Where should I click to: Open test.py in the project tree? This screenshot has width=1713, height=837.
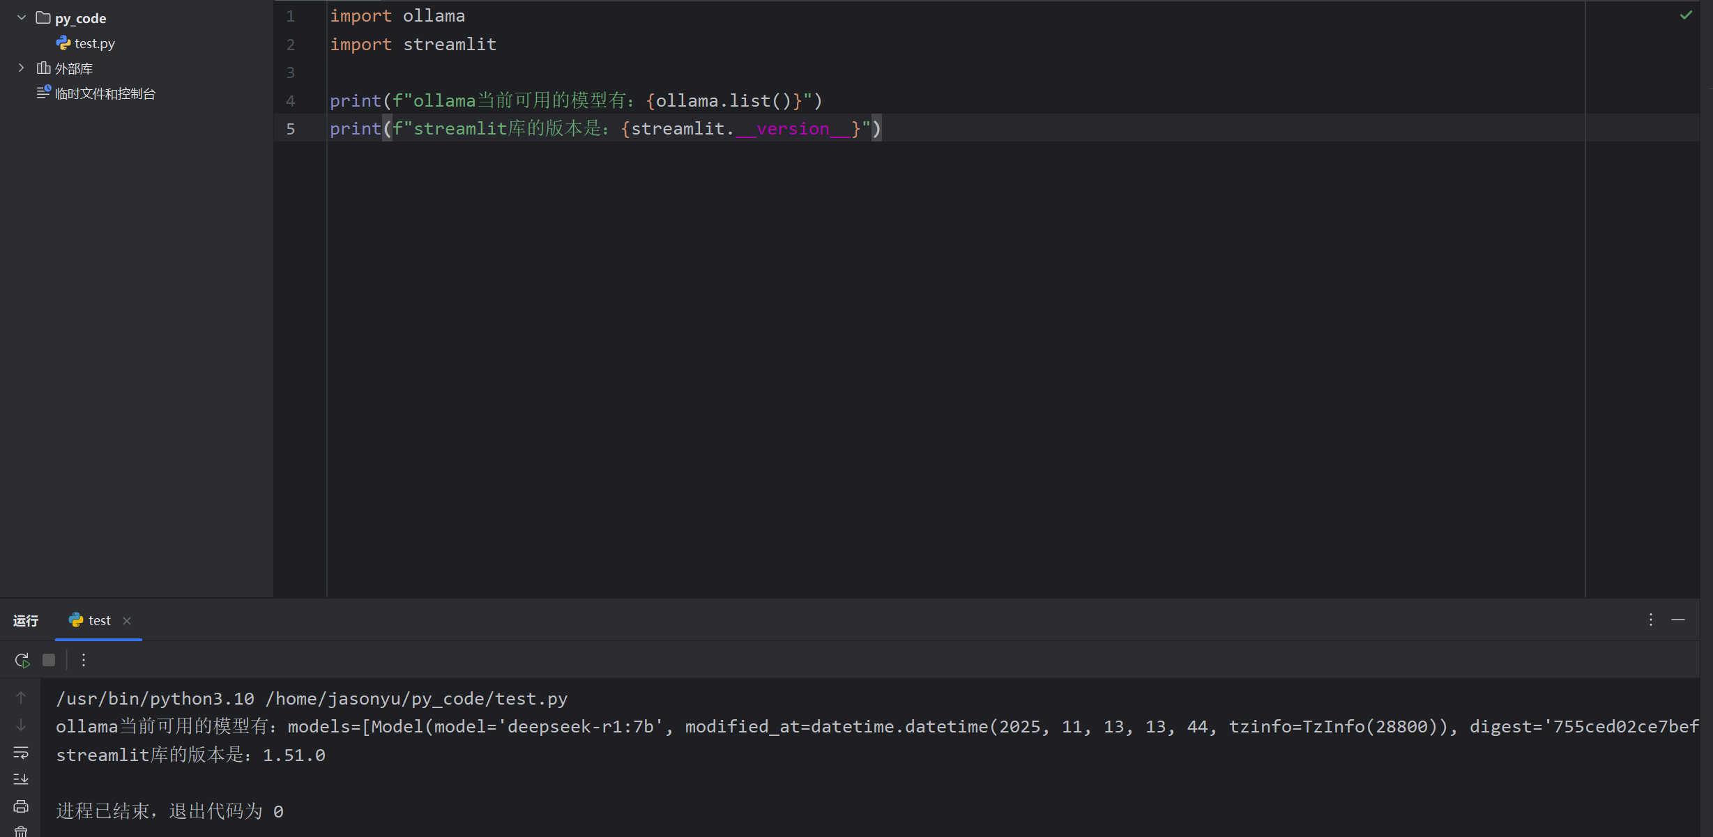tap(94, 43)
